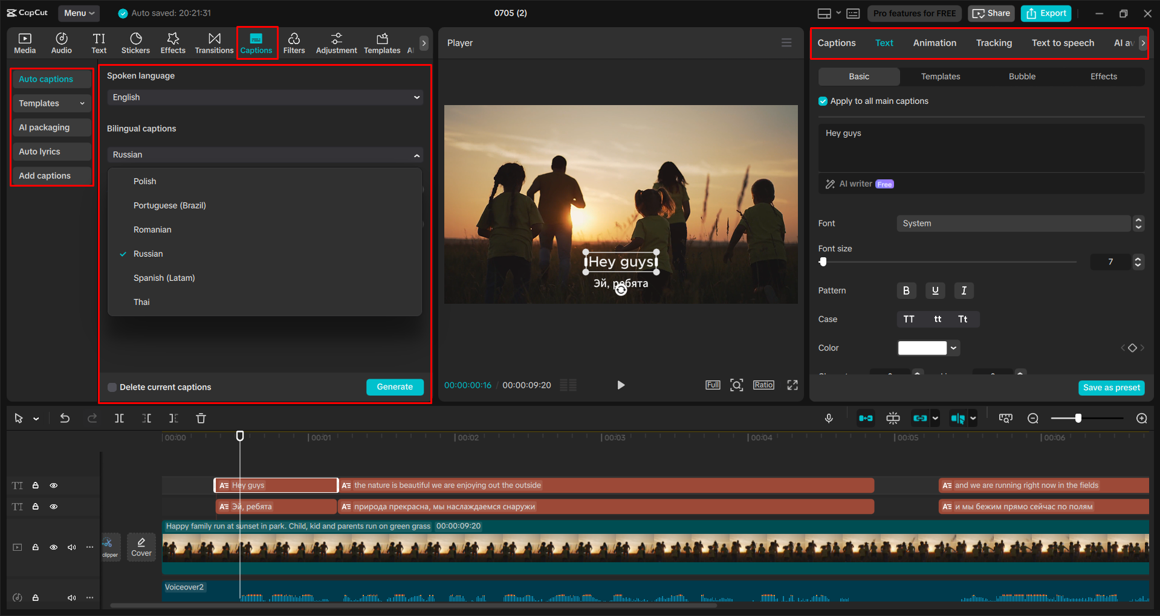Image resolution: width=1160 pixels, height=616 pixels.
Task: Collapse the Bilingual captions Russian dropdown
Action: pos(265,155)
